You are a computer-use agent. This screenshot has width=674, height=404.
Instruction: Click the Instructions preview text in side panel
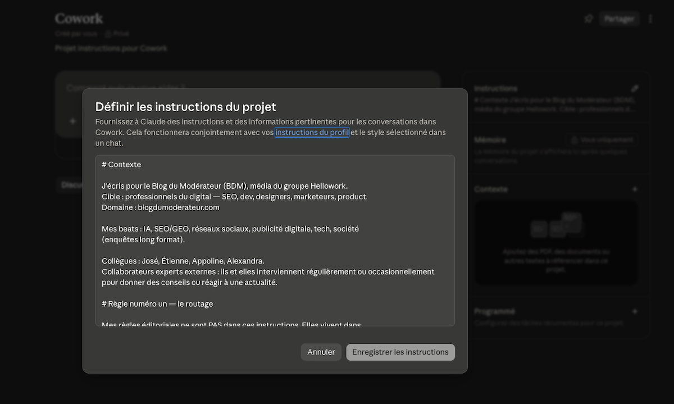tap(555, 105)
